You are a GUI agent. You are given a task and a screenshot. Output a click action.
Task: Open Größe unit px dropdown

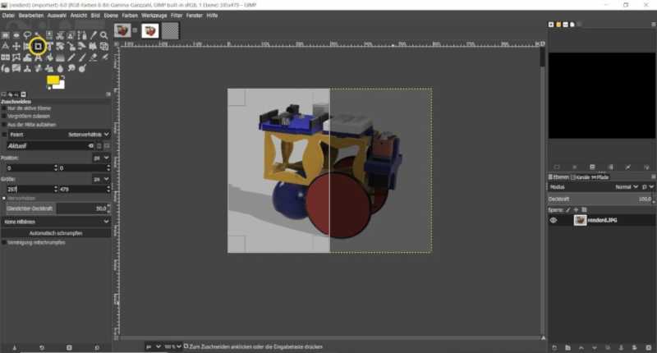coord(101,179)
